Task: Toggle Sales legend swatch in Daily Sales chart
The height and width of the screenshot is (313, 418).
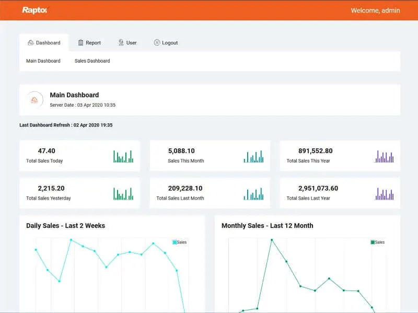Action: coord(175,242)
